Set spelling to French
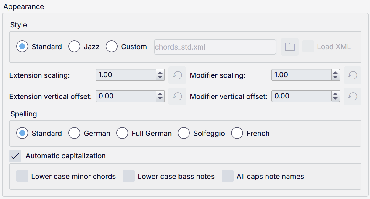Screen dimensions: 370x199 tap(237, 133)
